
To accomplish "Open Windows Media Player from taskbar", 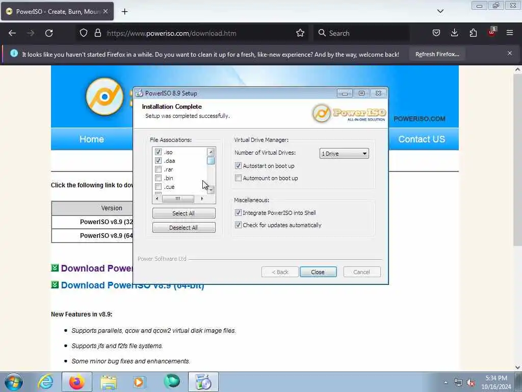I will click(139, 382).
